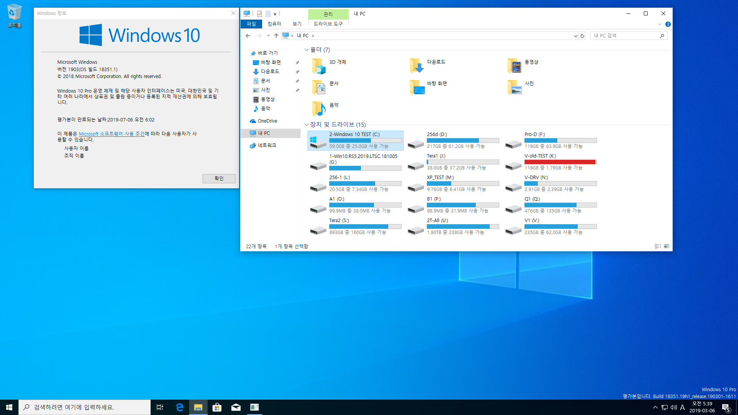Select the 다운로드 folder icon in main pane
This screenshot has width=738, height=415.
click(x=416, y=66)
